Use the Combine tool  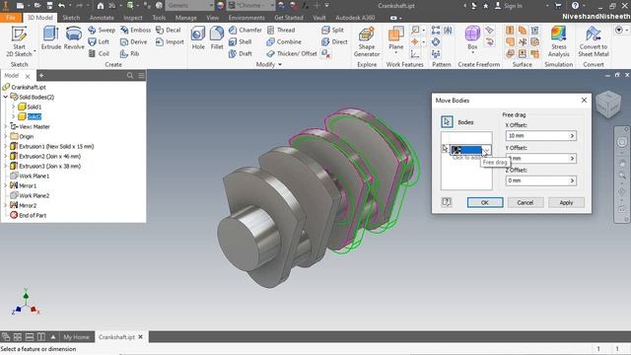pos(284,41)
